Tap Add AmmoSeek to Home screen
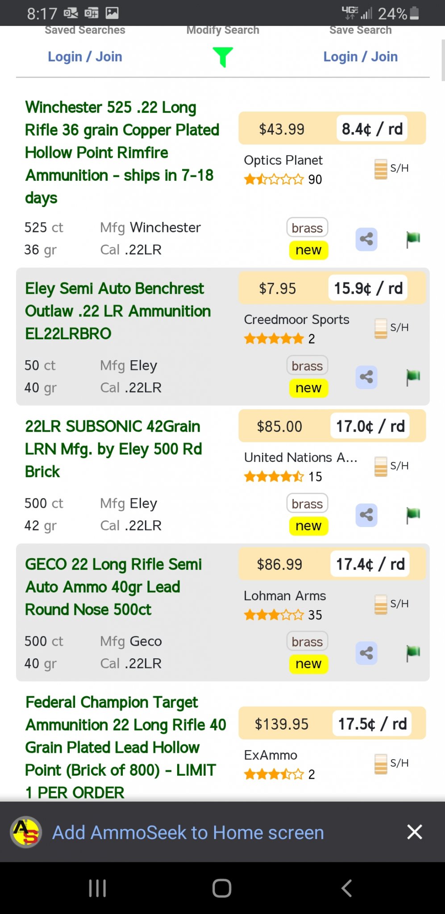The image size is (445, 914). click(188, 832)
